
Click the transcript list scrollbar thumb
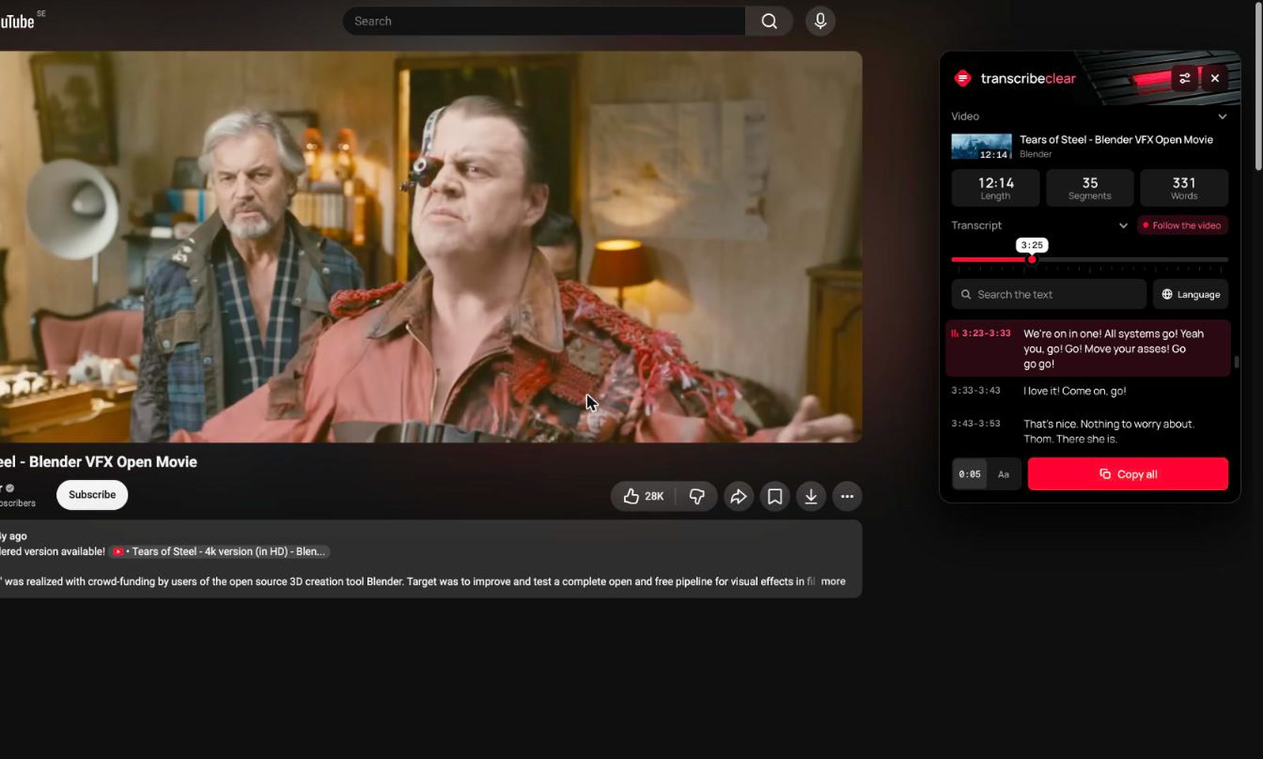[x=1236, y=362]
